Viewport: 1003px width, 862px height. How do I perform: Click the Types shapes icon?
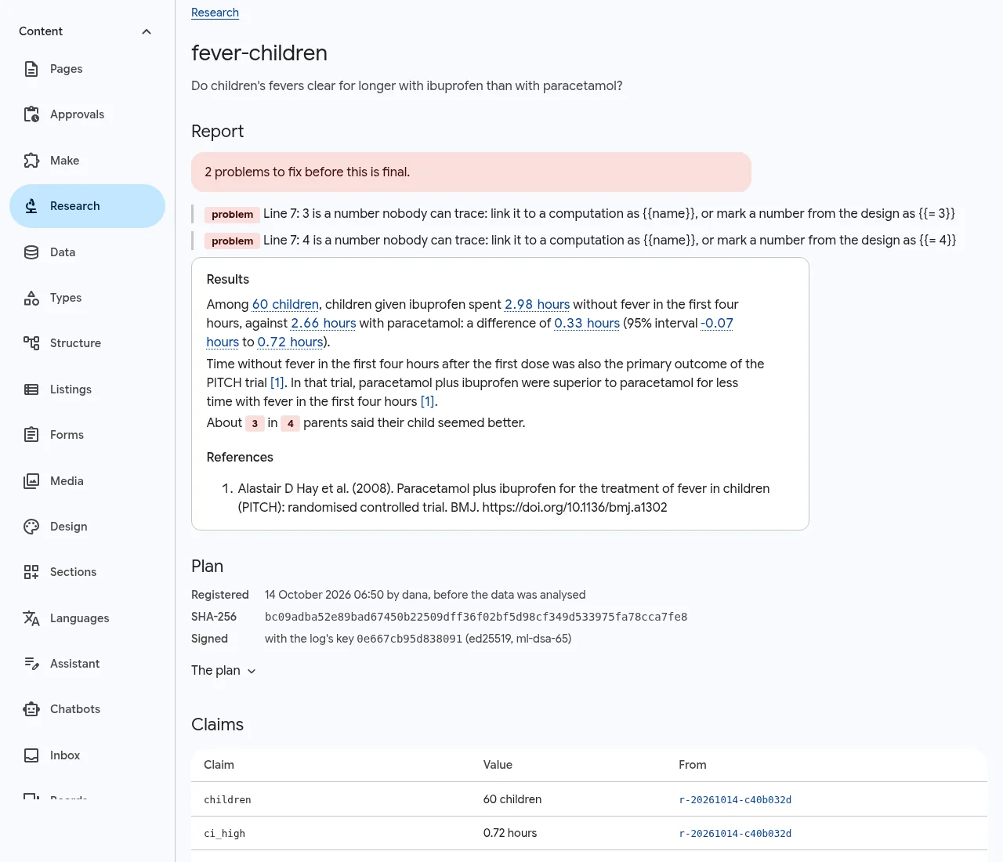[31, 298]
